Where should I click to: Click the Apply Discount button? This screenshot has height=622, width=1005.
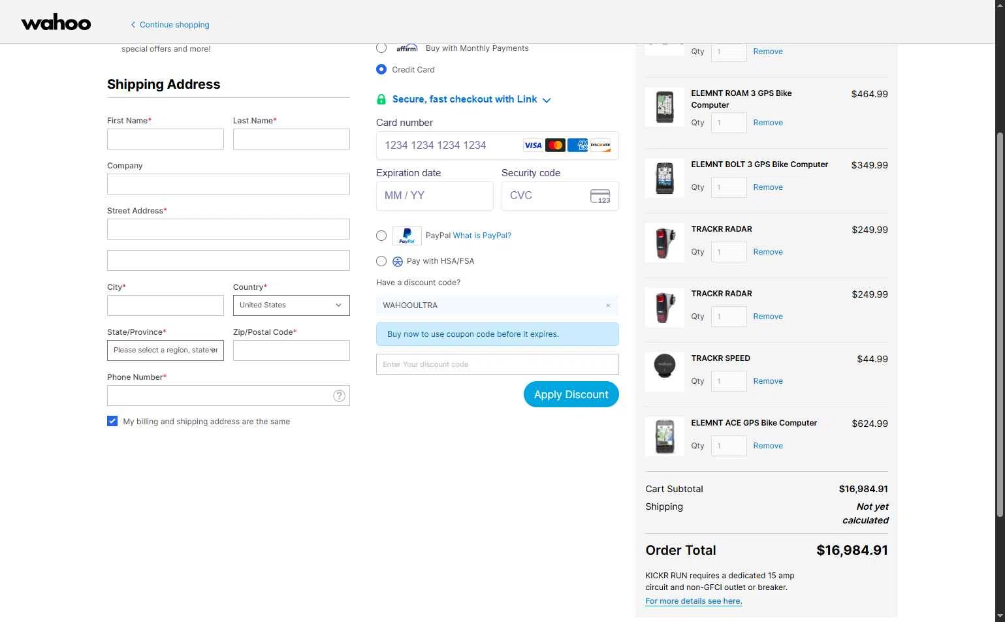571,394
